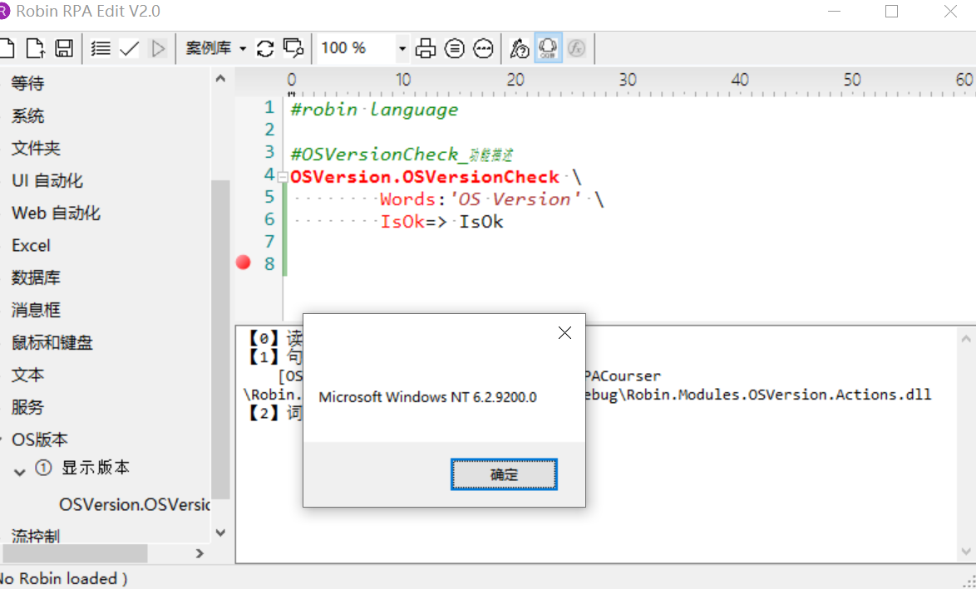The image size is (976, 589).
Task: Save the script with the floppy disk icon
Action: click(64, 48)
